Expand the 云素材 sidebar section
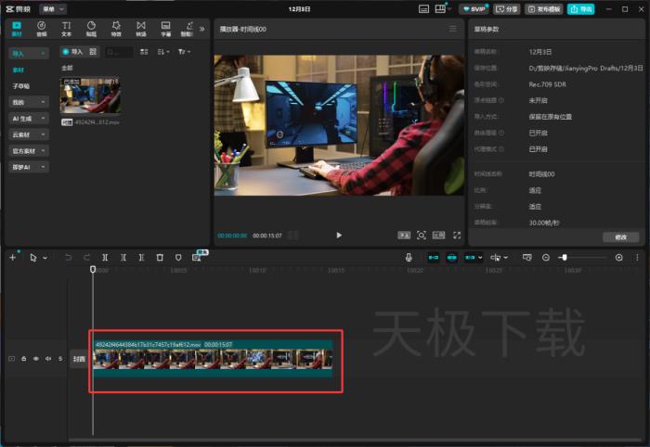Screen dimensions: 650x447 tap(29, 134)
